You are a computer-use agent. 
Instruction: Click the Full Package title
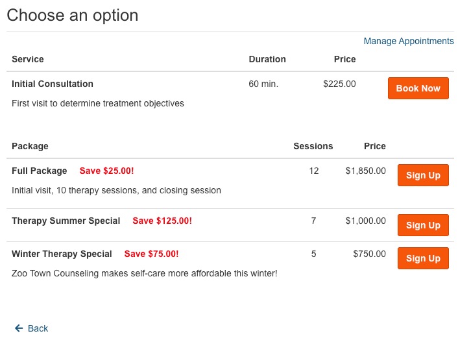[x=40, y=171]
